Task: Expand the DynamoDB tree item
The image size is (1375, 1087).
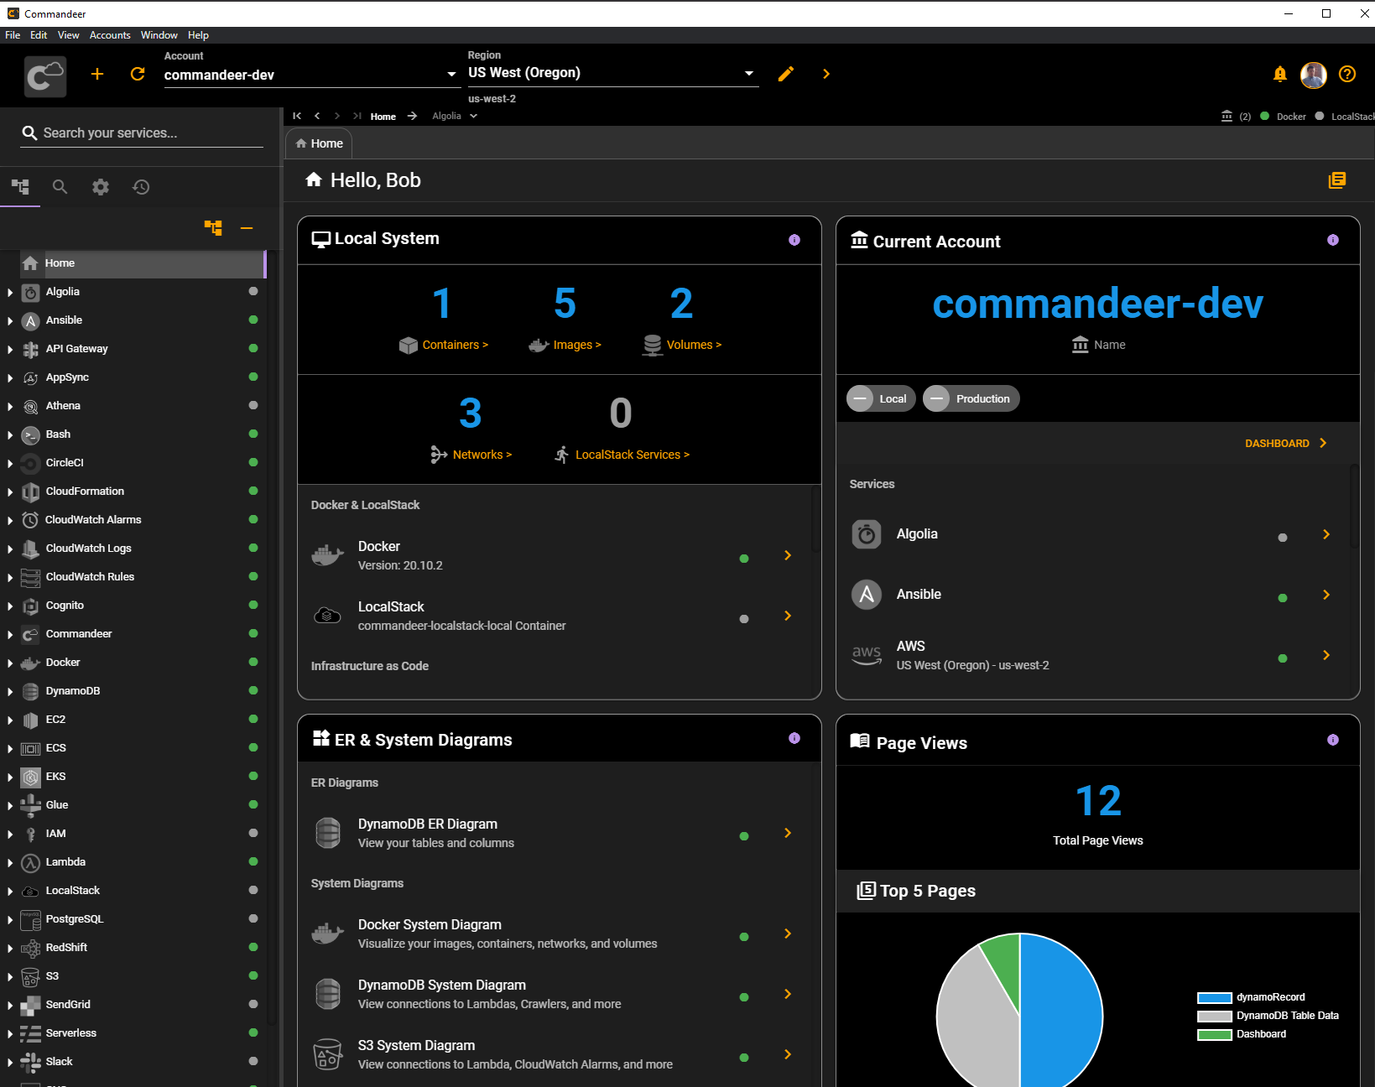Action: click(10, 692)
